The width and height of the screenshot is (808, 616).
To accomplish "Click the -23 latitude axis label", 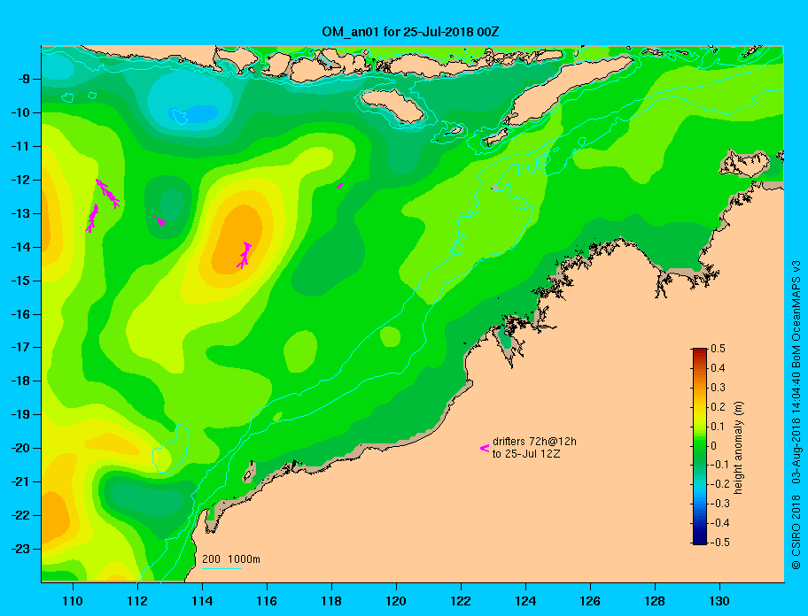I will 19,549.
